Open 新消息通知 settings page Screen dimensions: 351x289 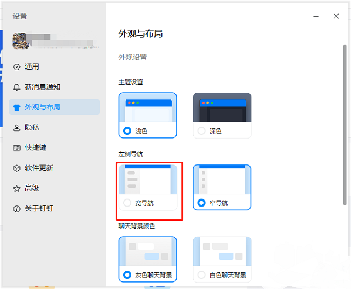55,87
